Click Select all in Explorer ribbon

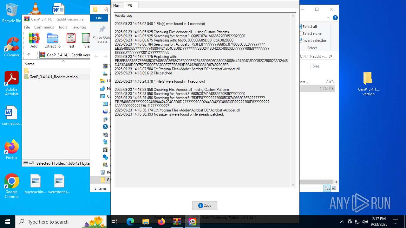(310, 27)
